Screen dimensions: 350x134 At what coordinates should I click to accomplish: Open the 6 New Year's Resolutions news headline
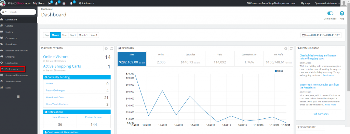319,86
